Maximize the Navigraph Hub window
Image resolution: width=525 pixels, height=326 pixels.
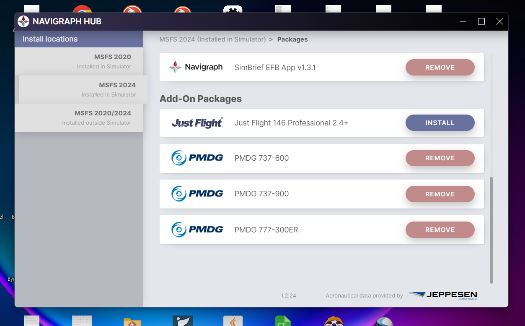coord(481,21)
